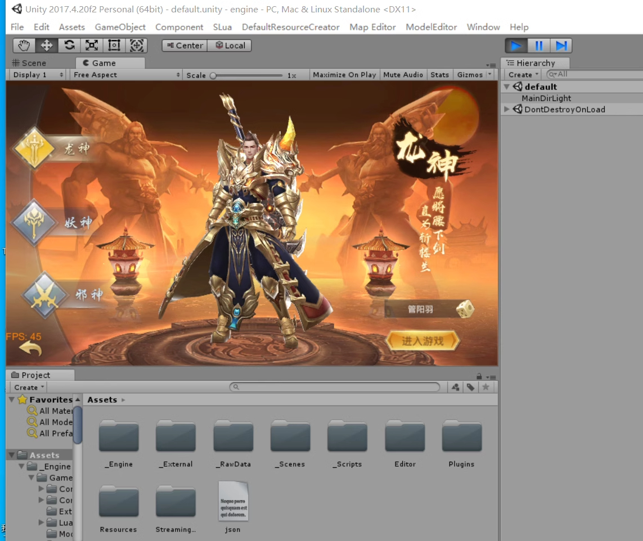Viewport: 643px width, 541px height.
Task: Stop play mode with Play button
Action: point(516,46)
